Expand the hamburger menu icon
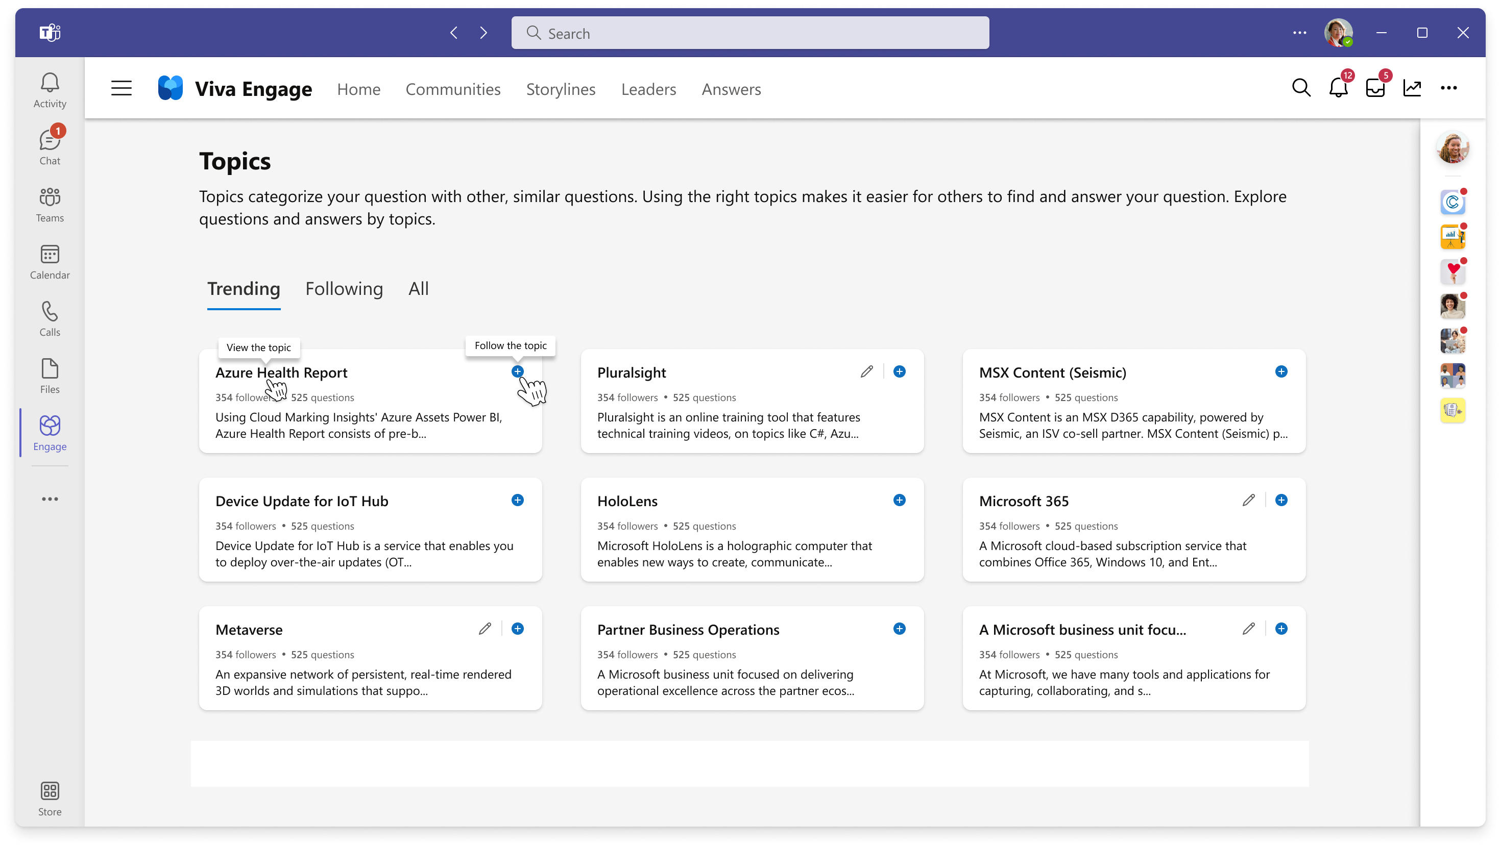The height and width of the screenshot is (848, 1500). (122, 88)
